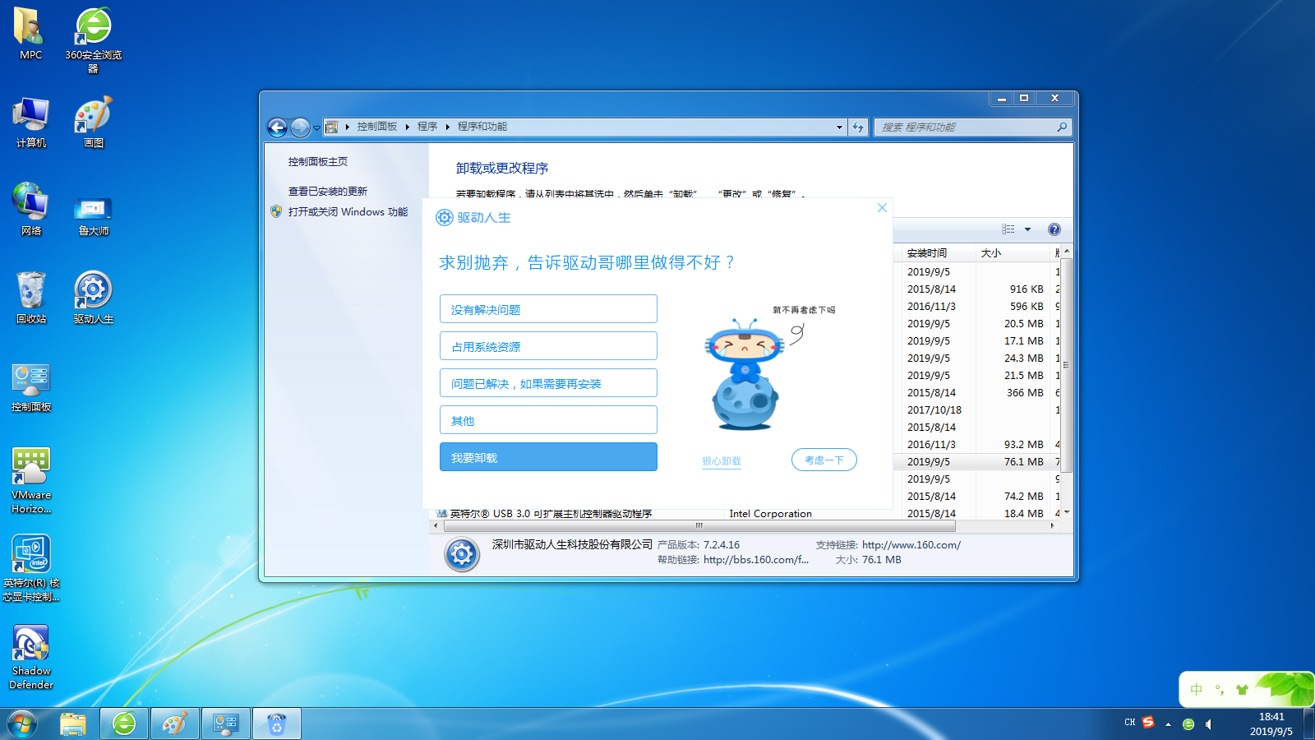The image size is (1315, 740).
Task: Select the 英特尔核芯显卡控制 desktop icon
Action: [30, 569]
